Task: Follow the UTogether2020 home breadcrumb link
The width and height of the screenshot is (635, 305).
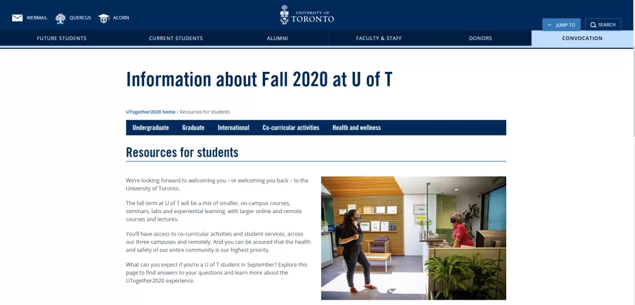Action: coord(151,112)
